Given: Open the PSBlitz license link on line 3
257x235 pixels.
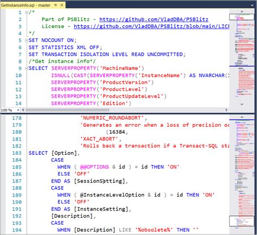Looking at the screenshot, I should [151, 27].
